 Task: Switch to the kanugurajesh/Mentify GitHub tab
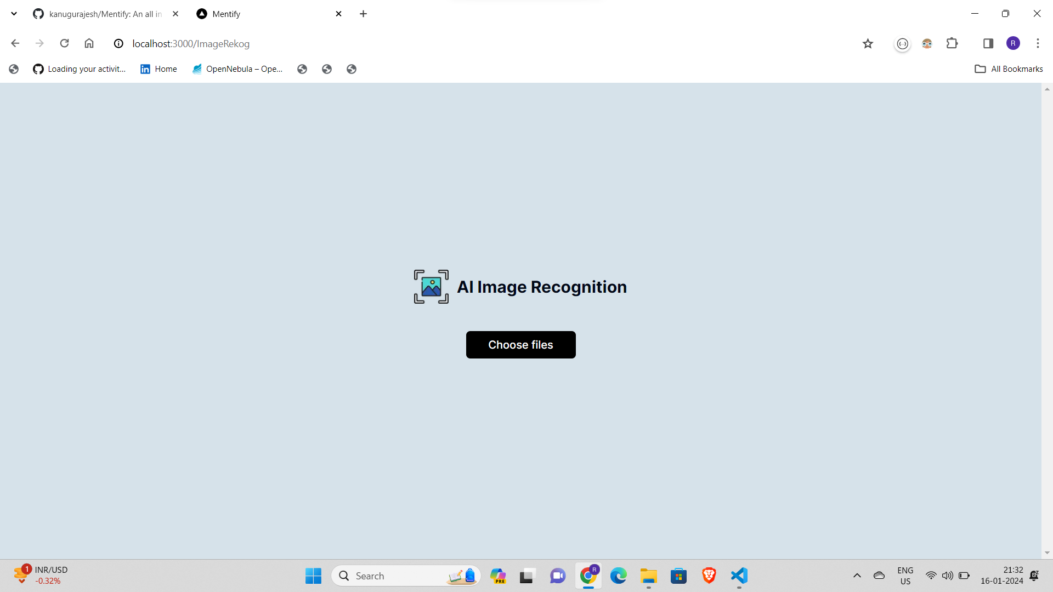[104, 14]
